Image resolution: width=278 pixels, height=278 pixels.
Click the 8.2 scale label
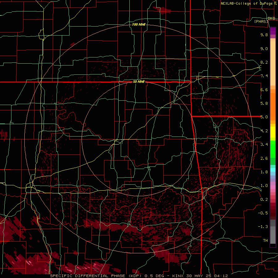pos(264,62)
